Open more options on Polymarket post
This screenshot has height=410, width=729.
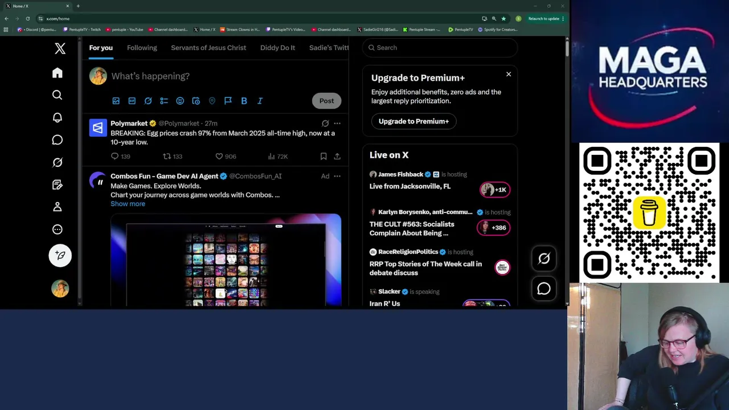pos(337,123)
